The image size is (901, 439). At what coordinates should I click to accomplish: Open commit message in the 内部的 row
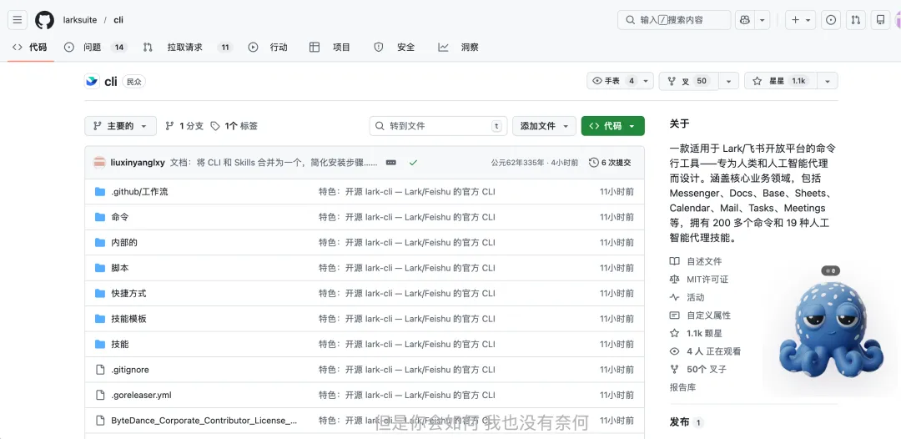pyautogui.click(x=407, y=243)
